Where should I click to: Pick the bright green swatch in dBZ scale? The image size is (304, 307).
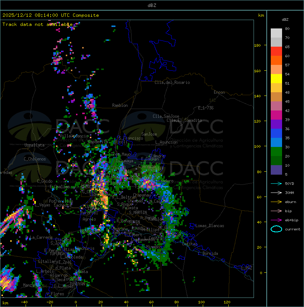276,151
